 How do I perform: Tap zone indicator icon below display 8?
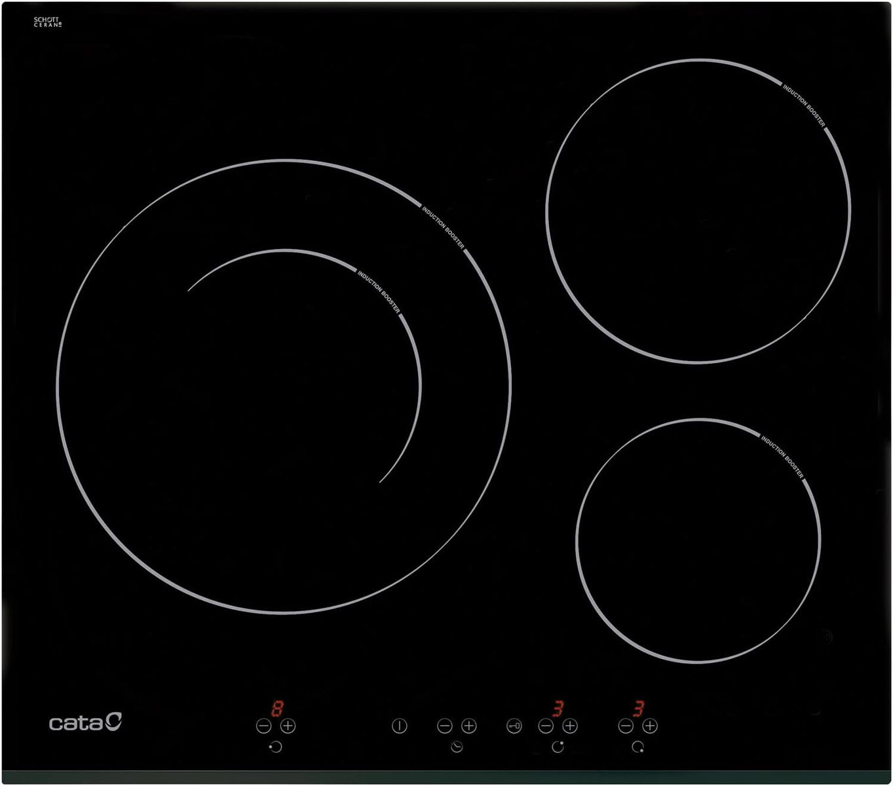click(275, 747)
